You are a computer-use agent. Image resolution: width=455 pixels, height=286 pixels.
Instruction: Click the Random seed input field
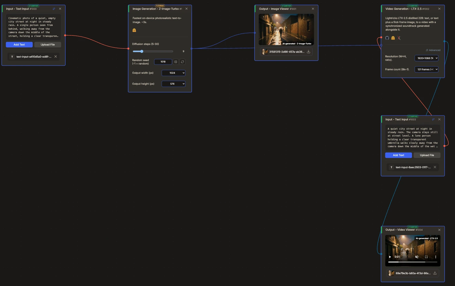(163, 62)
